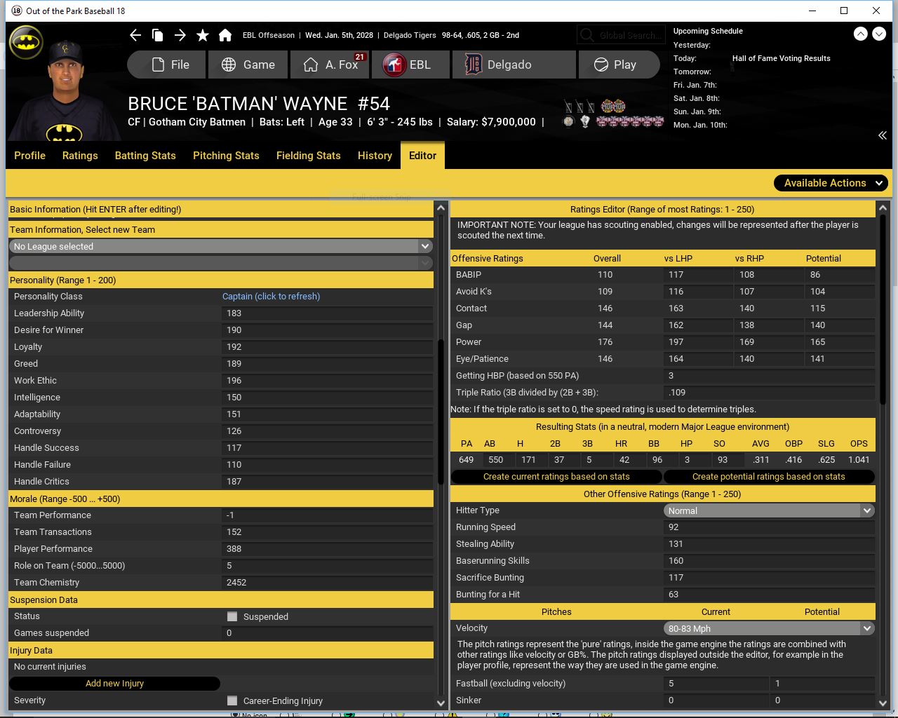Click the Batman team logo
Viewport: 898px width, 718px height.
pyautogui.click(x=26, y=43)
